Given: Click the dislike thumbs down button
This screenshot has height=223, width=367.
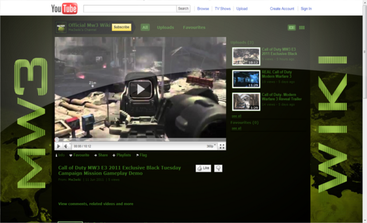Looking at the screenshot, I should tap(218, 168).
